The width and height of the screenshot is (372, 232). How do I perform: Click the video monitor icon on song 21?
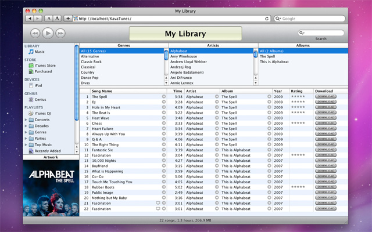click(158, 203)
